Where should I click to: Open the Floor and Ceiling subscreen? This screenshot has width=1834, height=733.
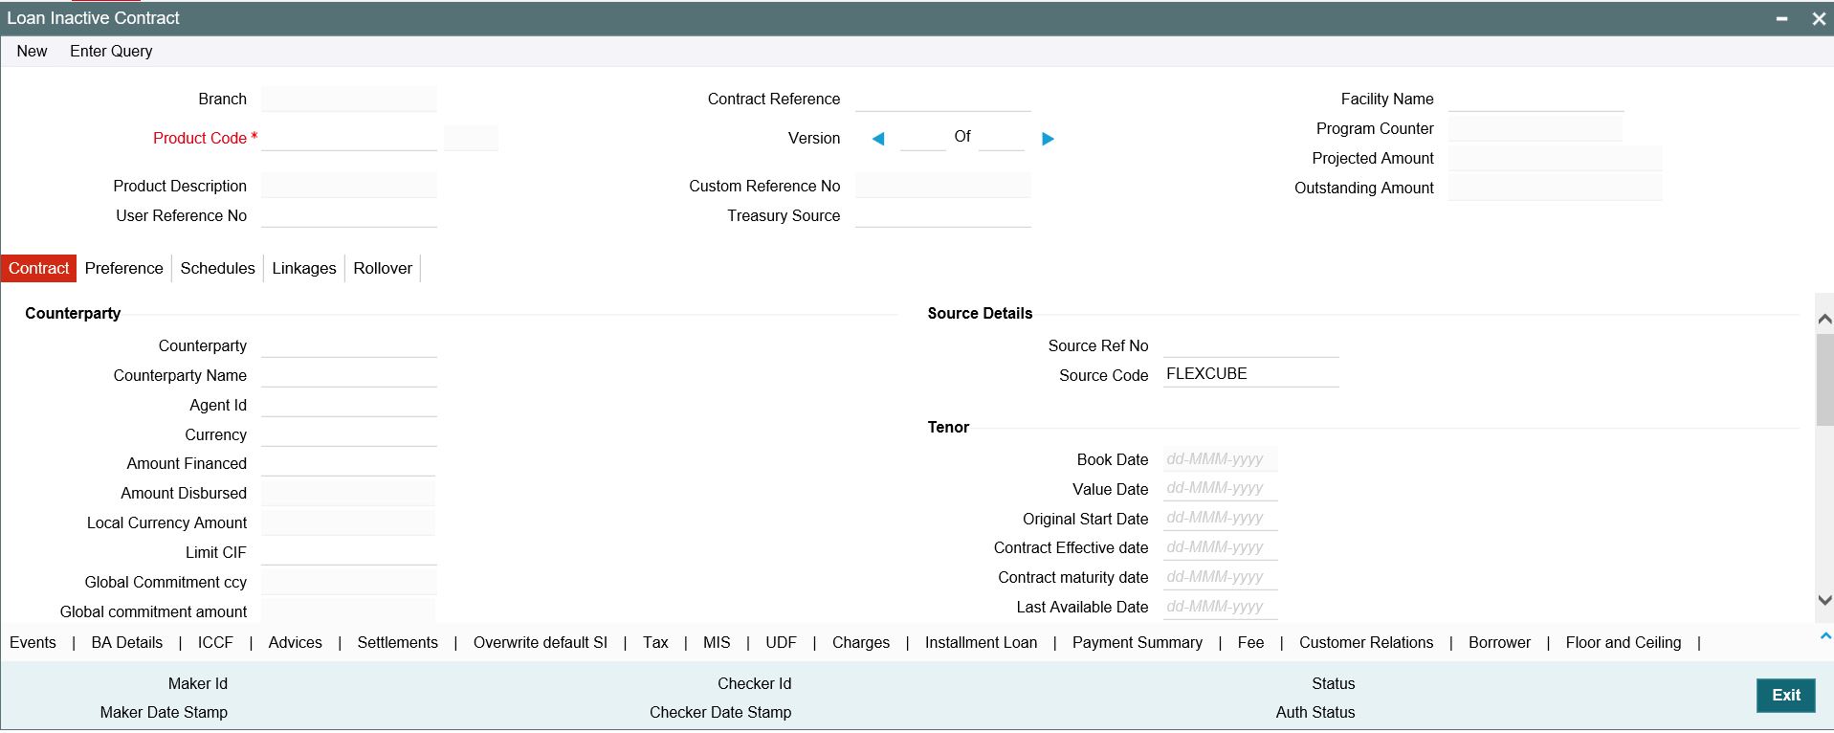[1624, 643]
